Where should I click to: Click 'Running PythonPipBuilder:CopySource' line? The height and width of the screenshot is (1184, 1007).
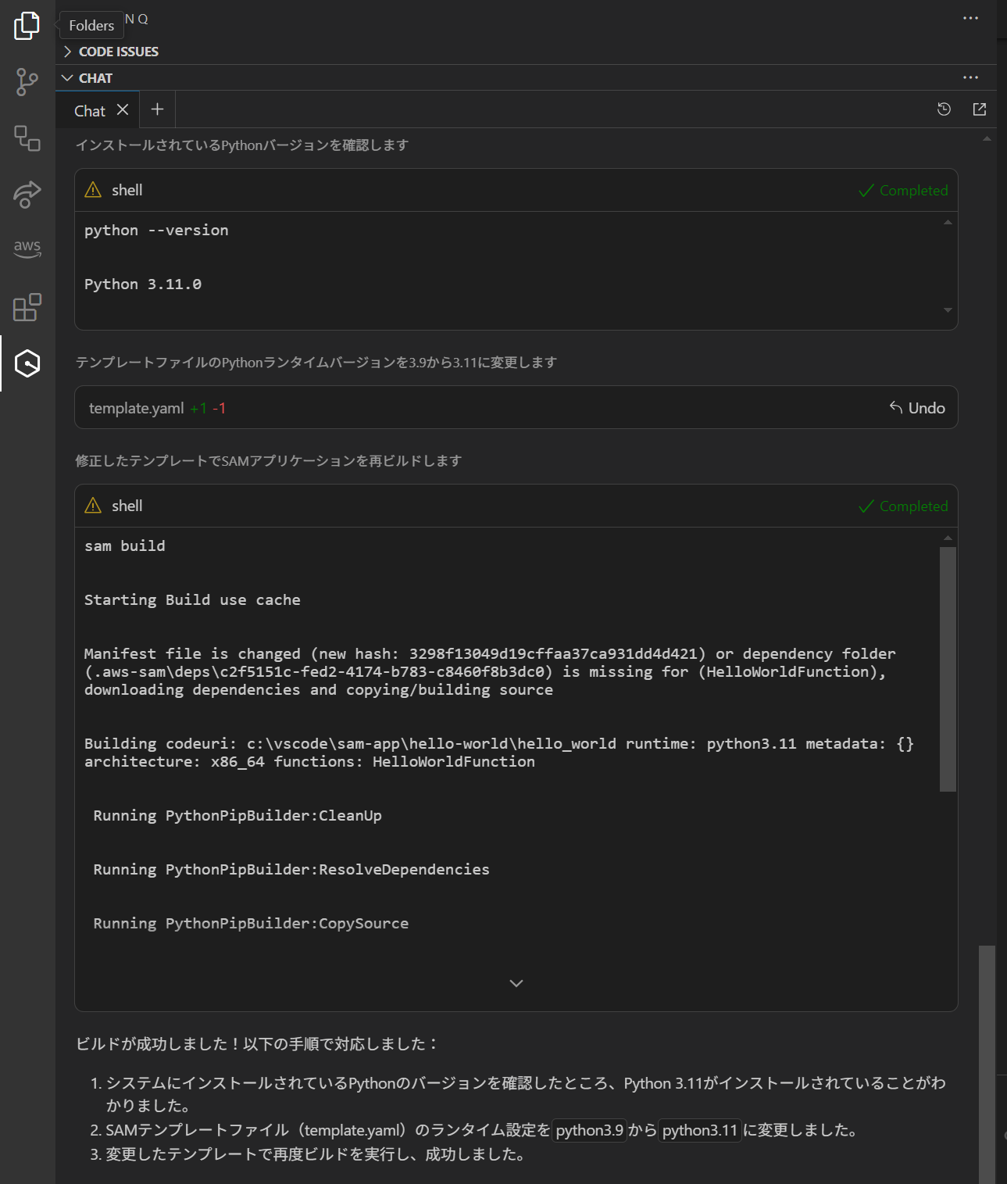click(251, 924)
